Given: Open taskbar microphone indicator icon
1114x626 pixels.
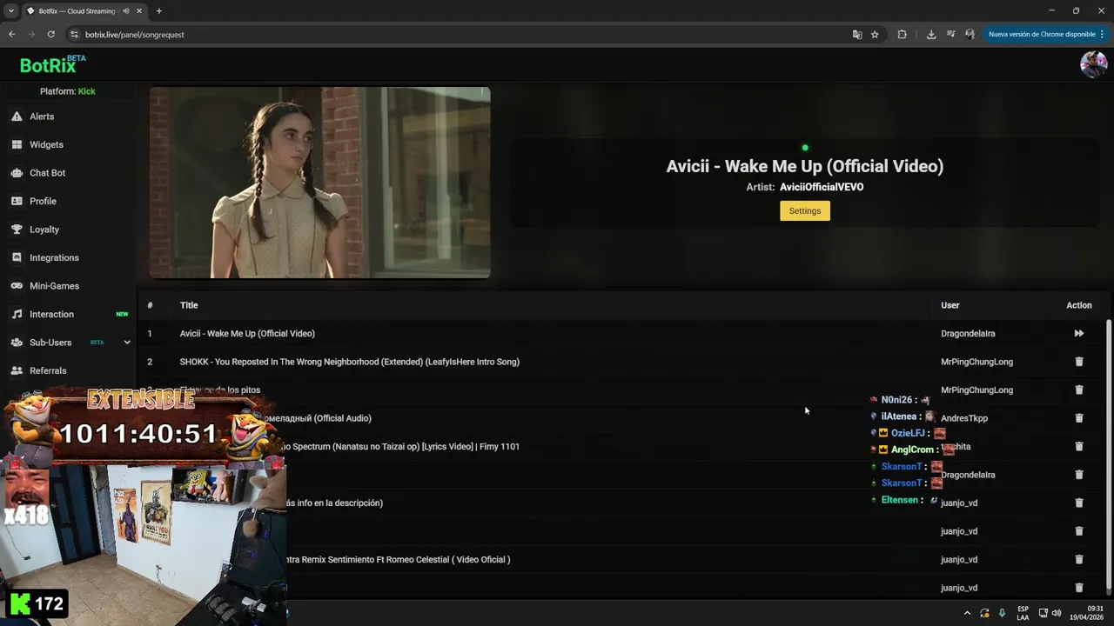Looking at the screenshot, I should point(1002,613).
